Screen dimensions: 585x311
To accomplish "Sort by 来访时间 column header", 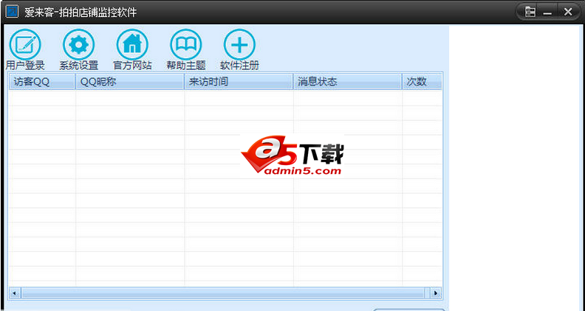I will [x=239, y=82].
